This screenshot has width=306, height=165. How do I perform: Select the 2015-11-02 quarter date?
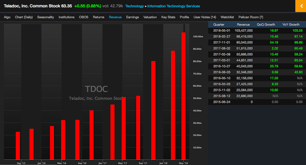[222, 90]
